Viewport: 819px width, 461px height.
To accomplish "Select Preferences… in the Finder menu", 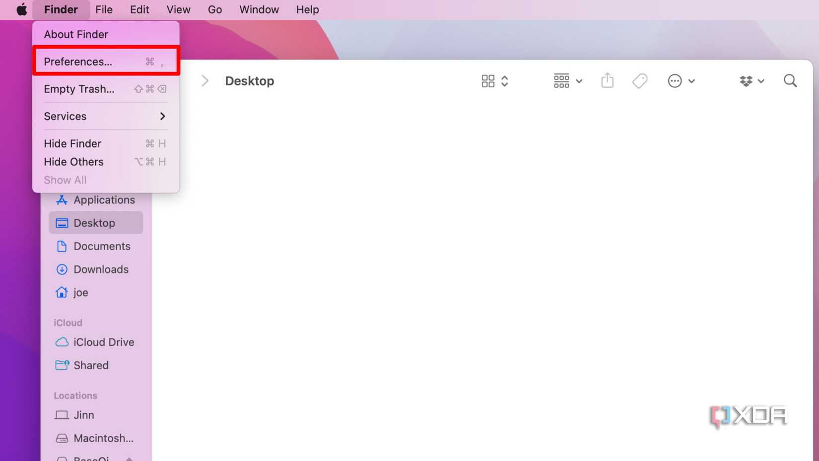I will pyautogui.click(x=106, y=62).
